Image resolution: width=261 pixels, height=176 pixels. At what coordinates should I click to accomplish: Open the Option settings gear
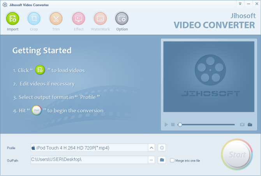(x=122, y=19)
